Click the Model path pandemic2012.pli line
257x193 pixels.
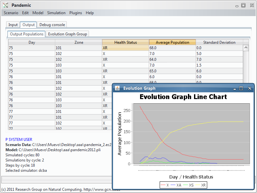tap(53, 150)
